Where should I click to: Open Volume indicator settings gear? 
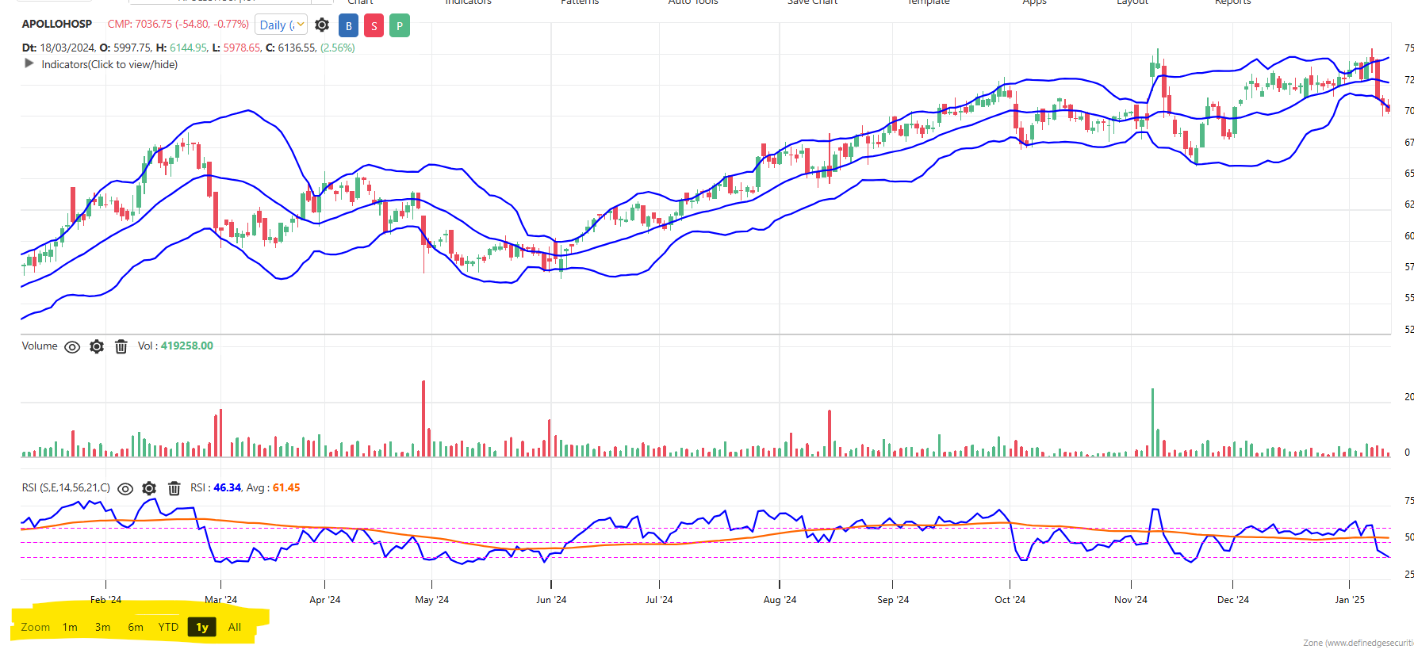[x=97, y=346]
